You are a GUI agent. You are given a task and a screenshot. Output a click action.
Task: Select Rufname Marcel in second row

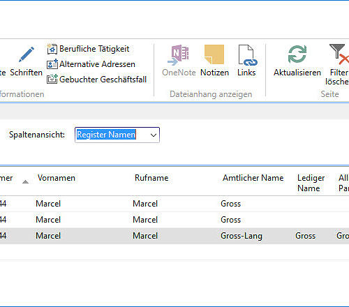pyautogui.click(x=145, y=220)
